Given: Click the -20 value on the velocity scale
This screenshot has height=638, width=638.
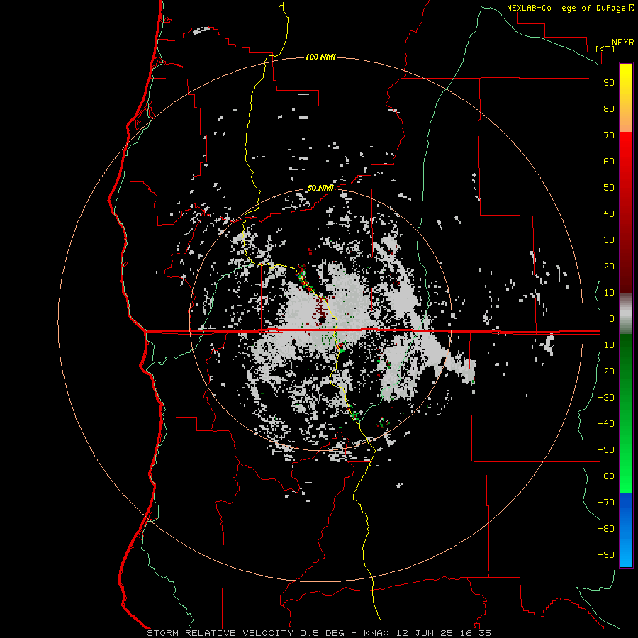Looking at the screenshot, I should coord(606,371).
